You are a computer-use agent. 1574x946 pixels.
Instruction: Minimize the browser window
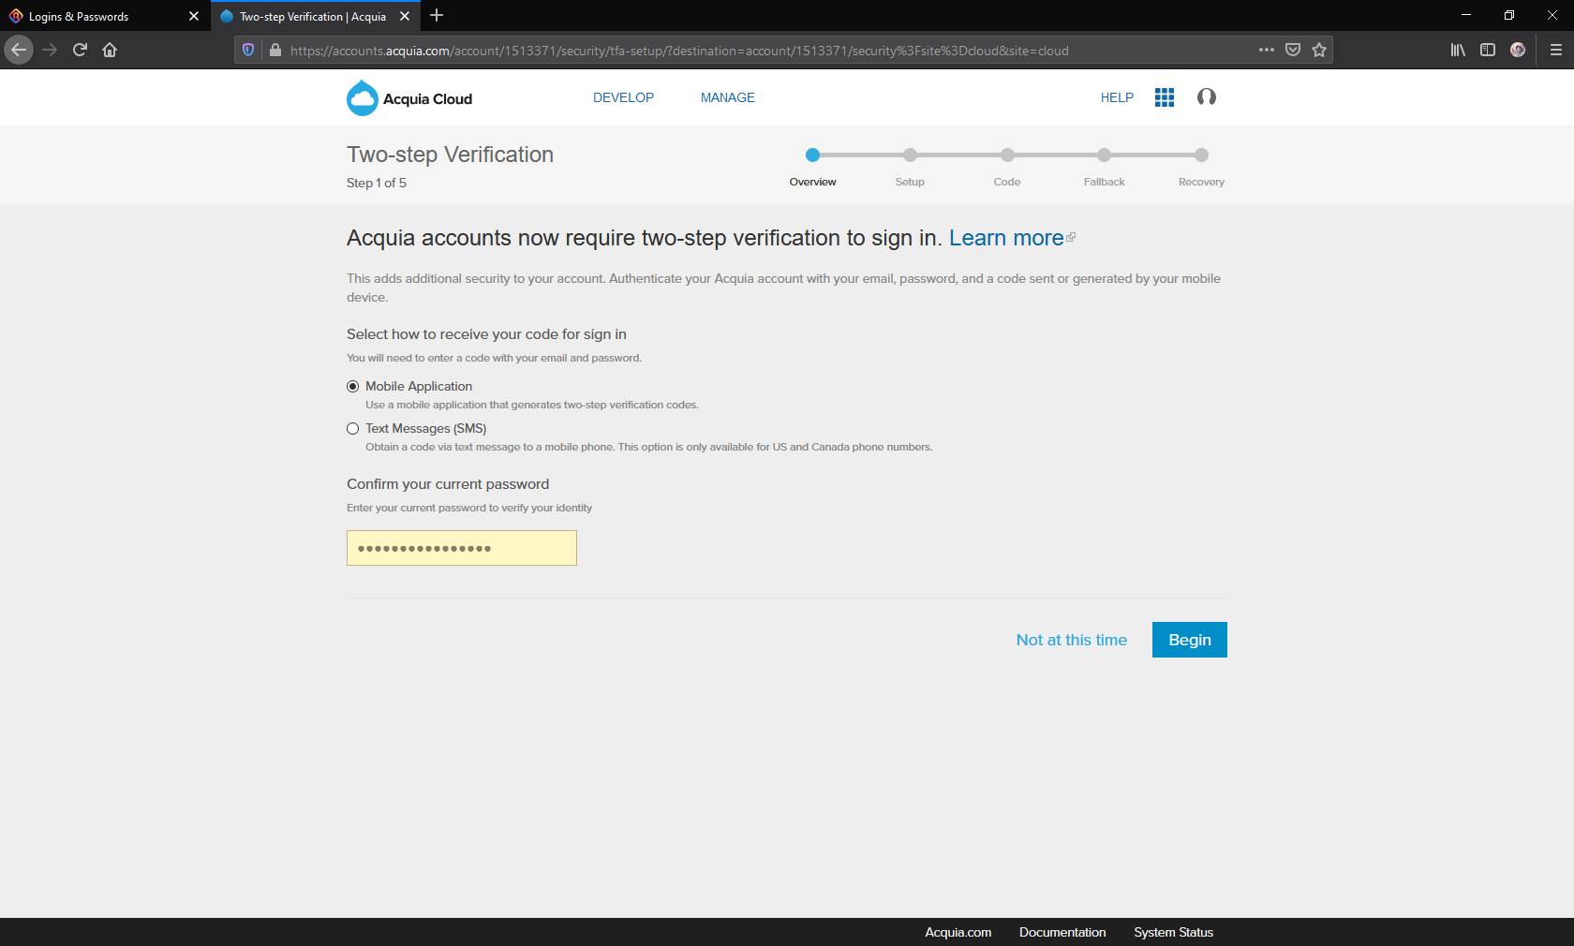(x=1466, y=15)
